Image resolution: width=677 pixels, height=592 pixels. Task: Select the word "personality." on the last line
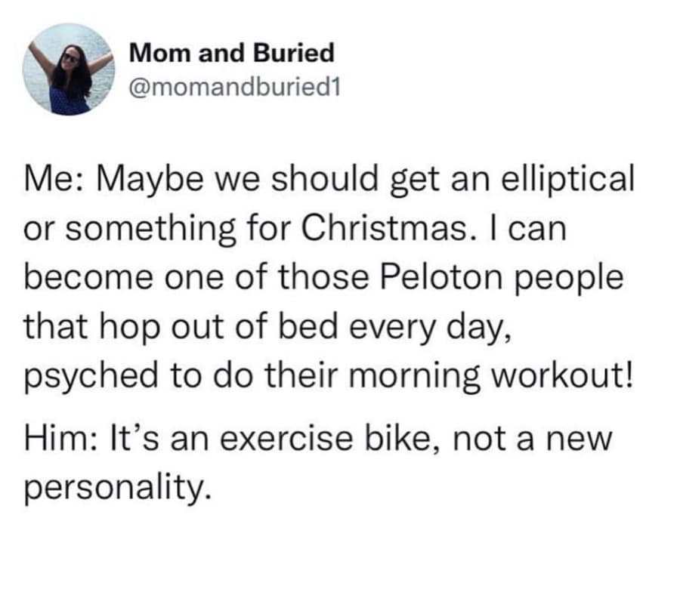point(116,489)
